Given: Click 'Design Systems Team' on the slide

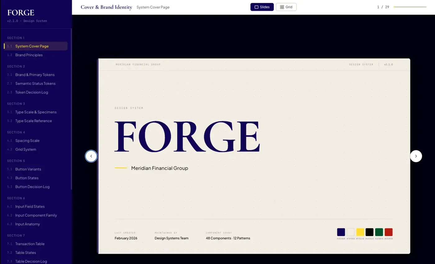Looking at the screenshot, I should point(172,238).
